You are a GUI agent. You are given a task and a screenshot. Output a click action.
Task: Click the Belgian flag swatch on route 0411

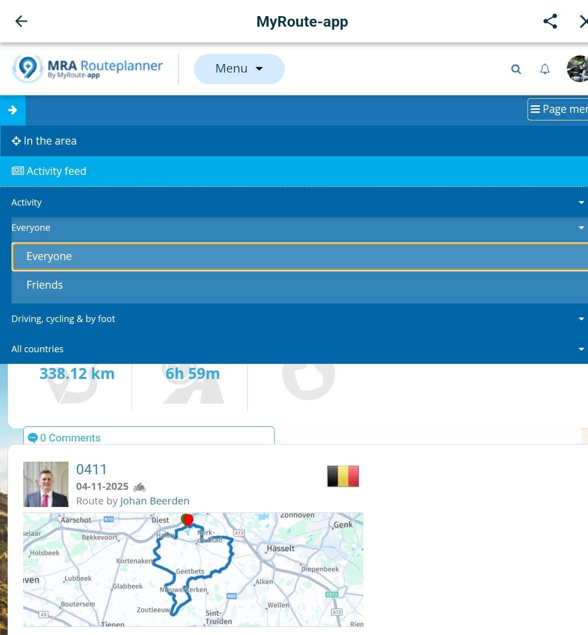click(343, 475)
